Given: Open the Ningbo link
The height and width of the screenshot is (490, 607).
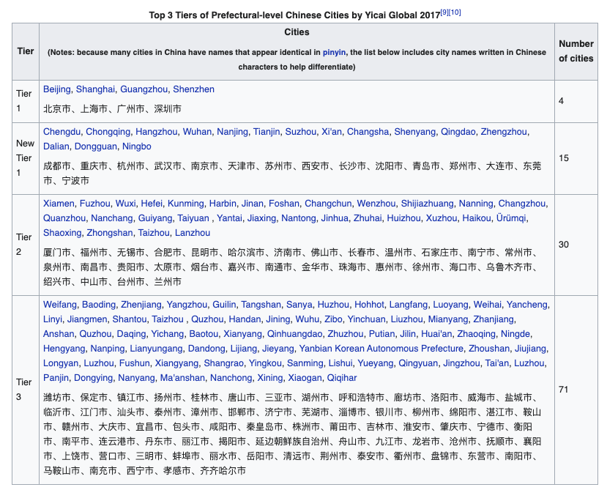Looking at the screenshot, I should (x=137, y=146).
